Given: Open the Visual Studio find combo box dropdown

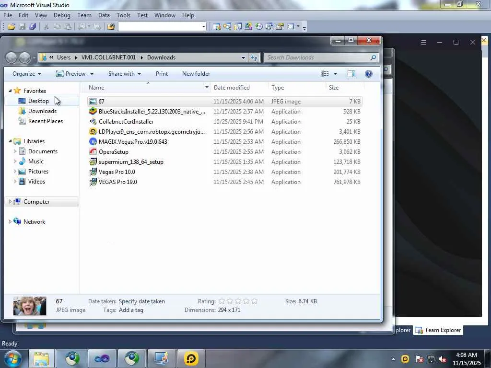Looking at the screenshot, I should tap(203, 27).
